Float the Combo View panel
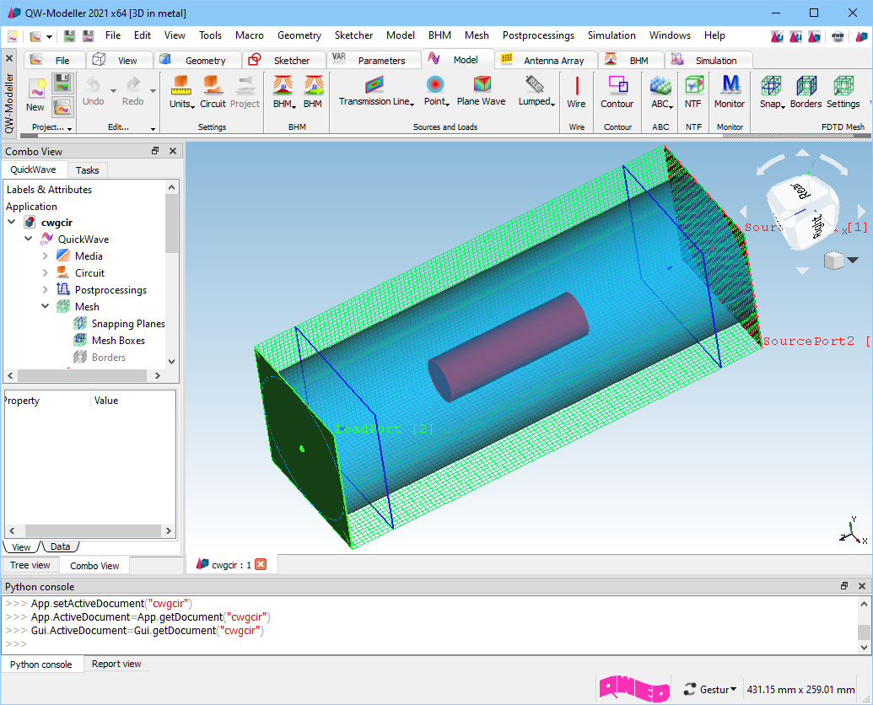 [x=155, y=151]
